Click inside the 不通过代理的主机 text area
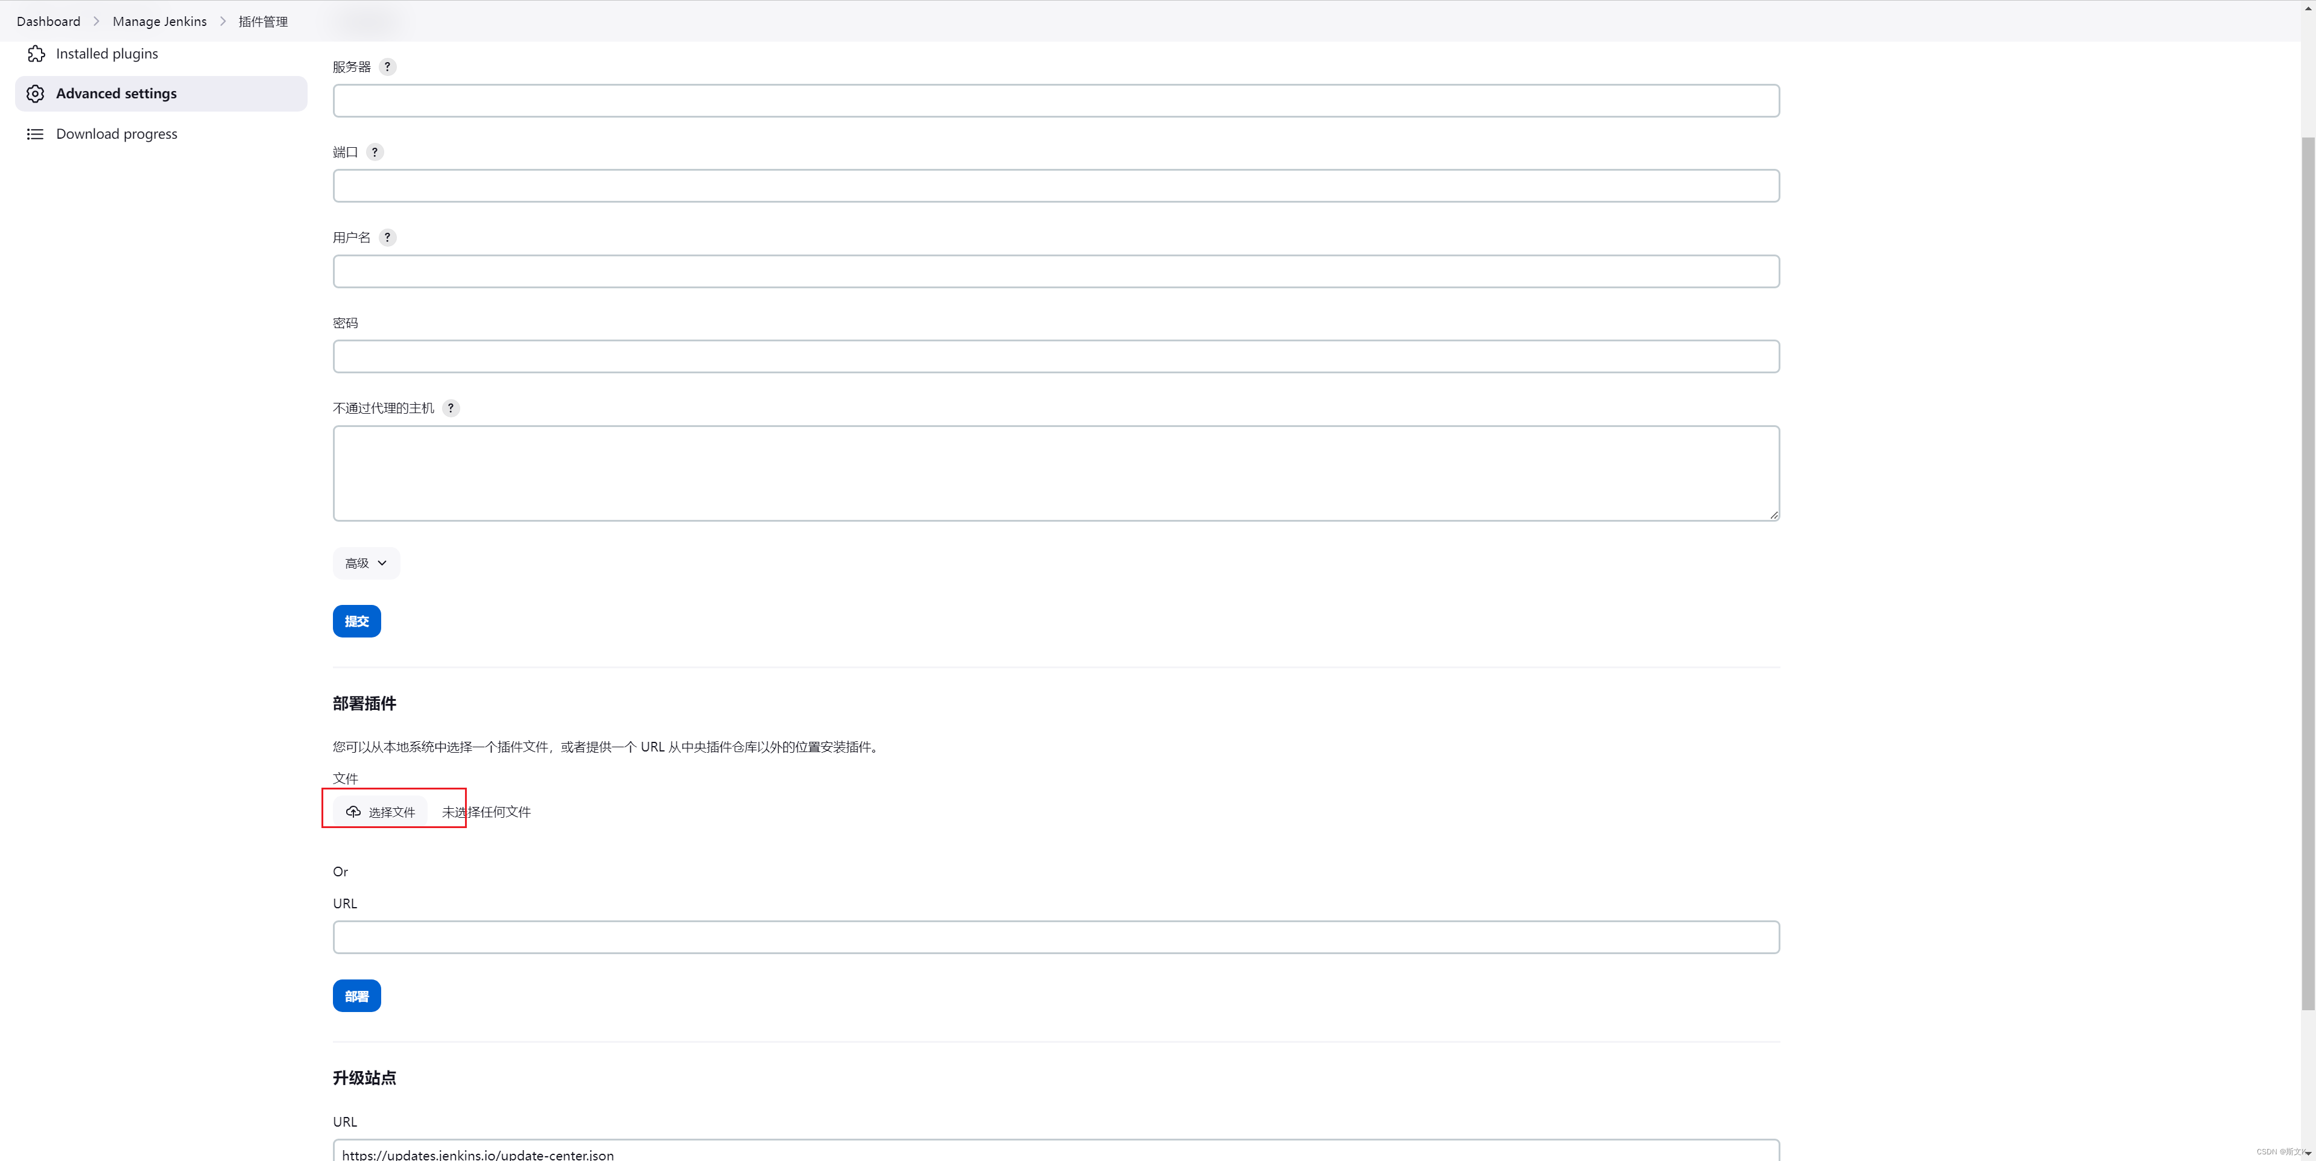2316x1161 pixels. (x=1057, y=473)
